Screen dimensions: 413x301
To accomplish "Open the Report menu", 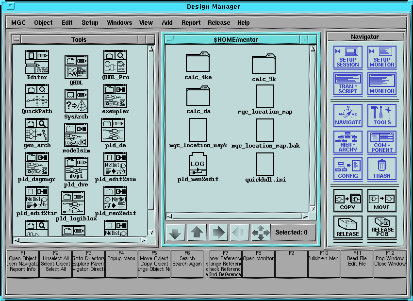I will coord(191,23).
